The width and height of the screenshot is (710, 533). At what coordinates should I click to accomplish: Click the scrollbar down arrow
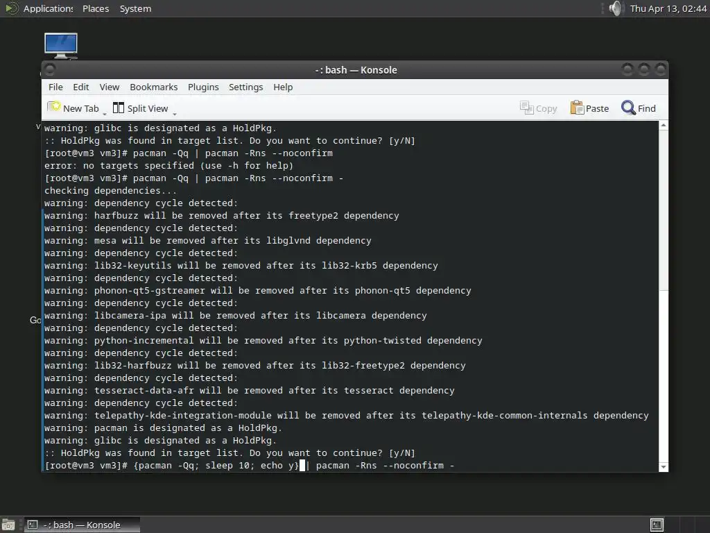pyautogui.click(x=664, y=467)
